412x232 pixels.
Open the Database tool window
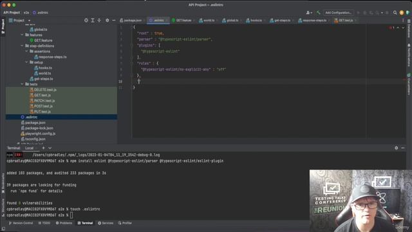(409, 28)
